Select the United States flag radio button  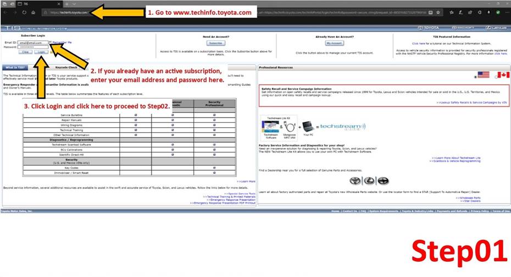[475, 77]
